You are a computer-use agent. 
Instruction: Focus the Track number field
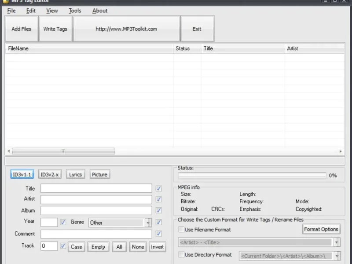[49, 246]
